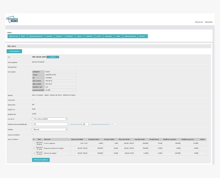Click the greutate carton prestabilita input field

[x=50, y=124]
